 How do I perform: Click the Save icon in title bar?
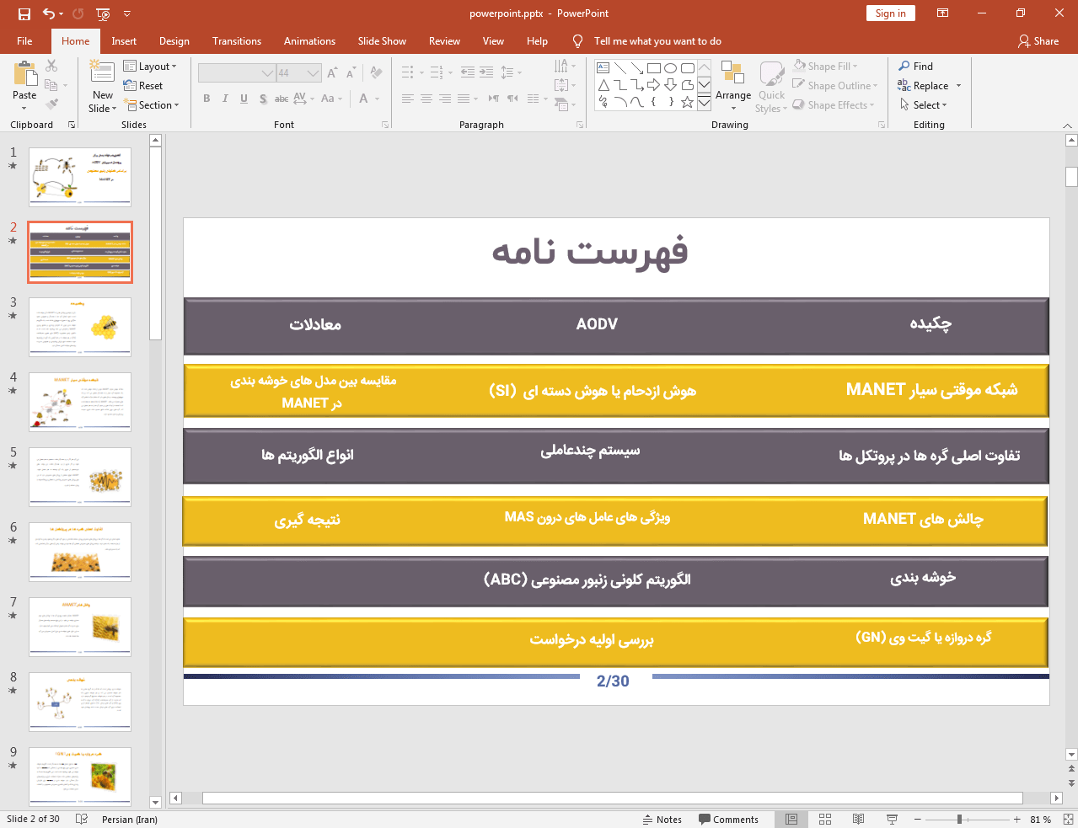pos(24,13)
